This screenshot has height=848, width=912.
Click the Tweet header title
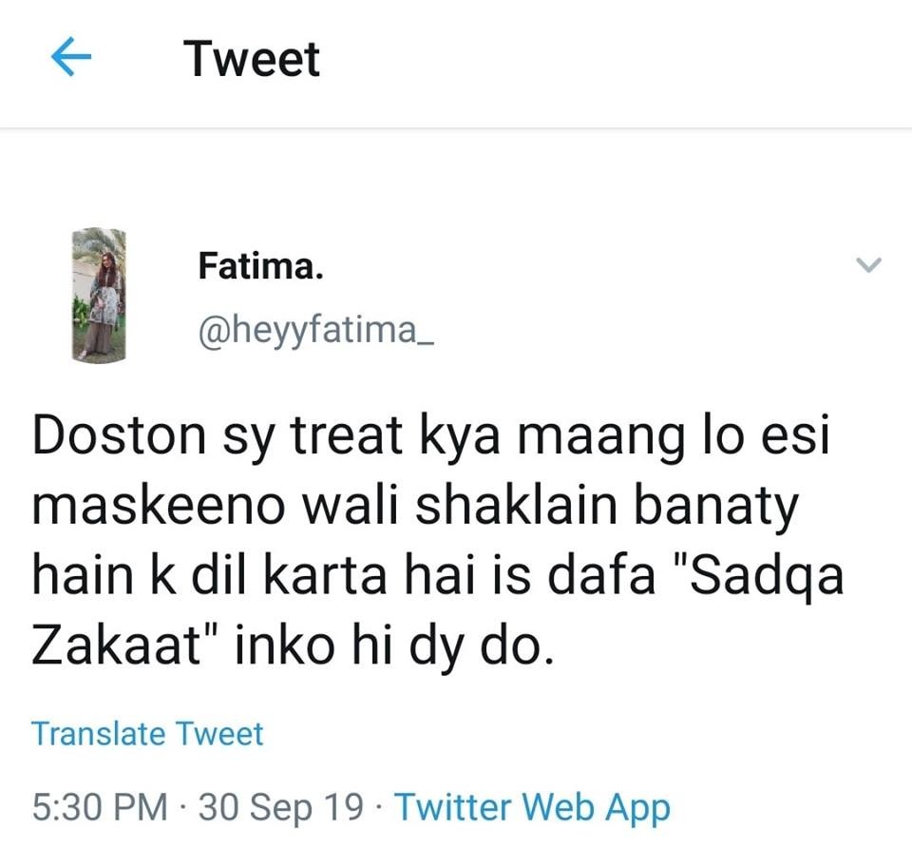click(x=253, y=59)
